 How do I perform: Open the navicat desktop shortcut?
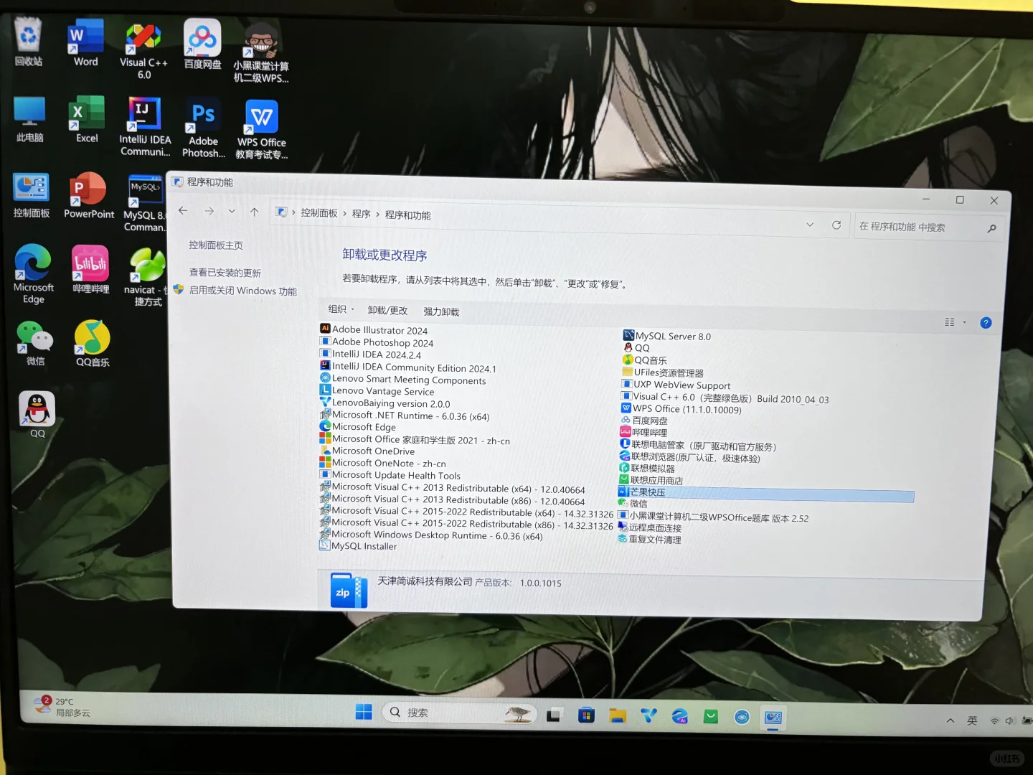click(147, 277)
